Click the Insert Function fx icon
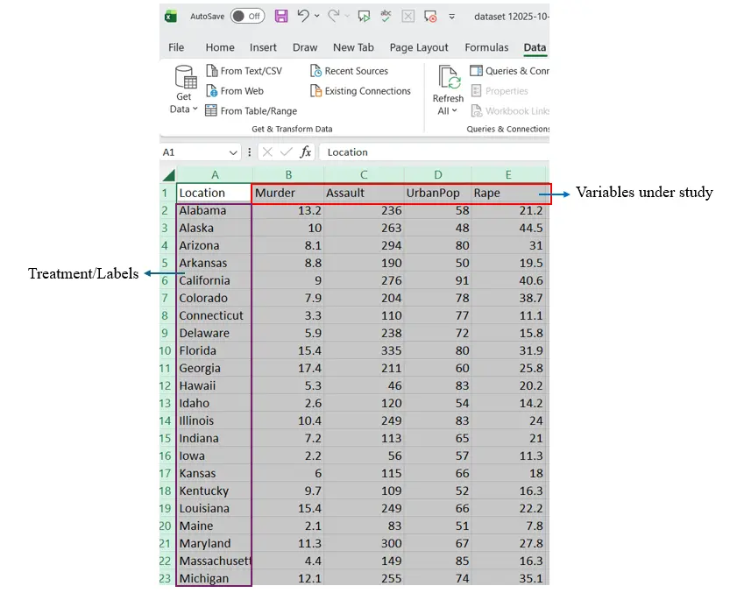The height and width of the screenshot is (593, 730). click(306, 152)
